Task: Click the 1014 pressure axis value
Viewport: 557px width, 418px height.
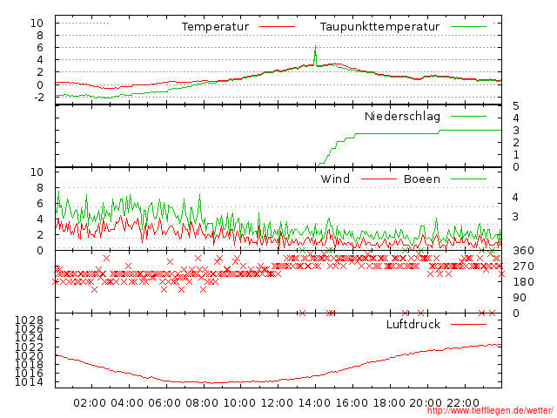Action: tap(29, 382)
